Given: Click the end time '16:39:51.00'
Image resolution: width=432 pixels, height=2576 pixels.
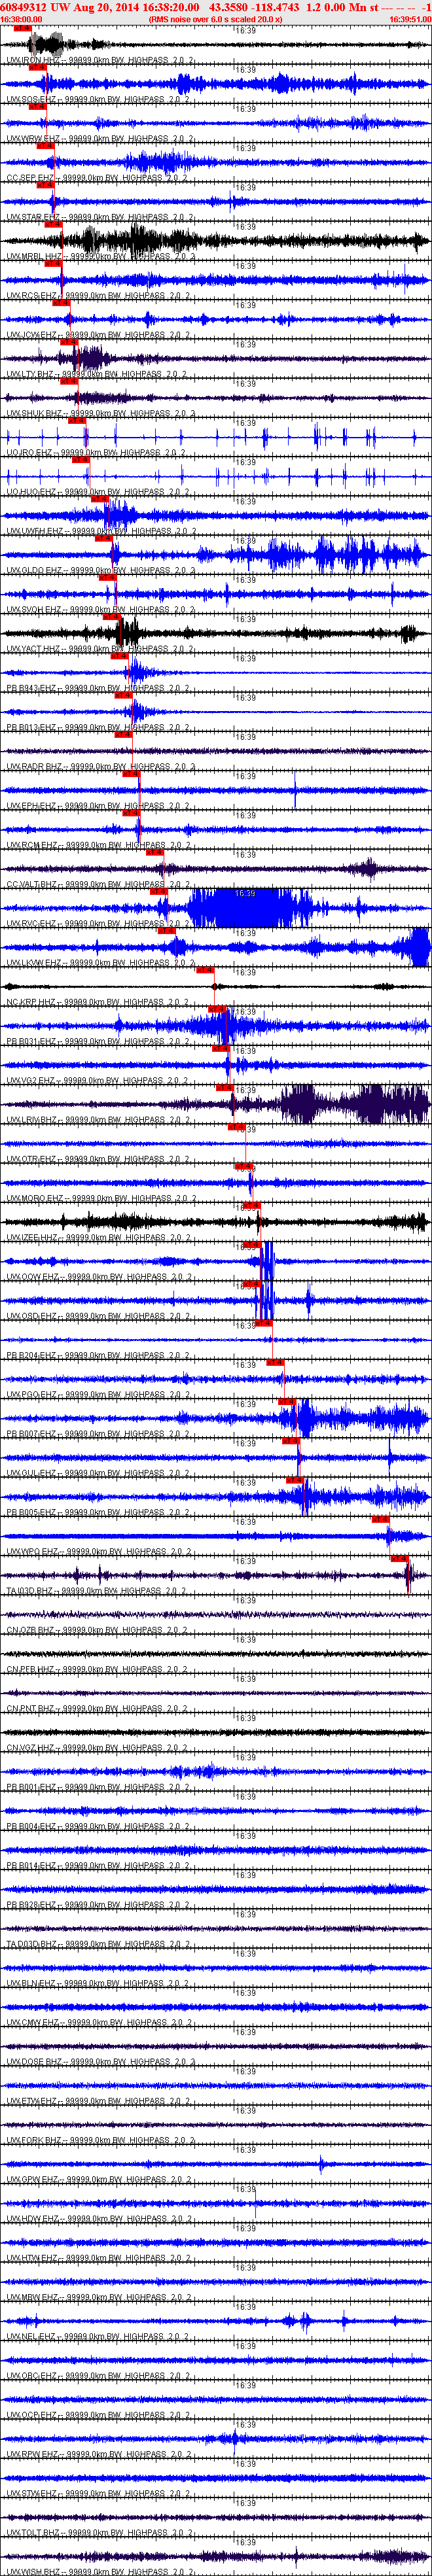Looking at the screenshot, I should coord(410,19).
